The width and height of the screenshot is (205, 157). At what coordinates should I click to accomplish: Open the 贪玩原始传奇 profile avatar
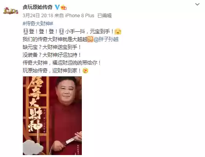[x=11, y=11]
